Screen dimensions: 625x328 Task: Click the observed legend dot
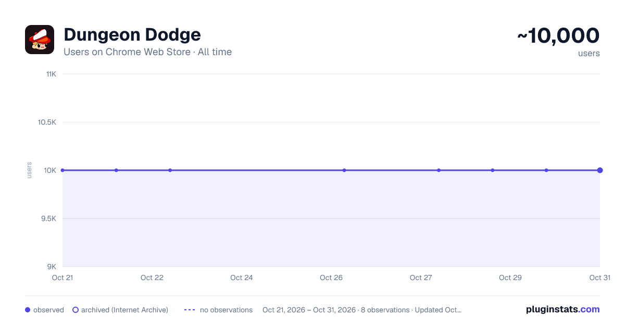(28, 310)
